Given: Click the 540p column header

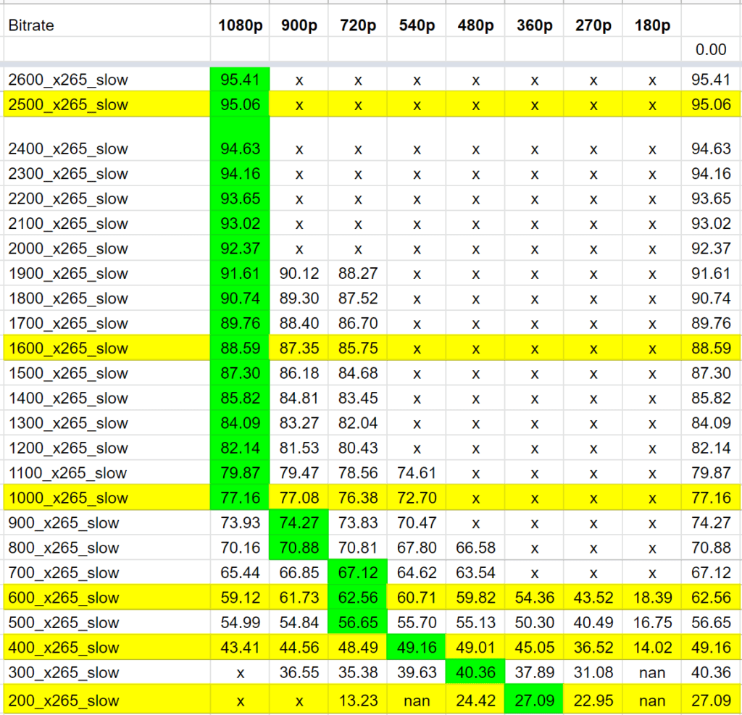Looking at the screenshot, I should pyautogui.click(x=416, y=25).
